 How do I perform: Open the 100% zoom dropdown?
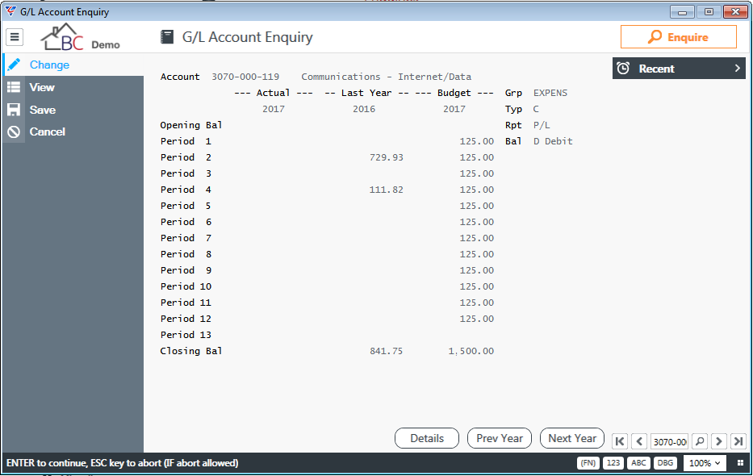(705, 463)
